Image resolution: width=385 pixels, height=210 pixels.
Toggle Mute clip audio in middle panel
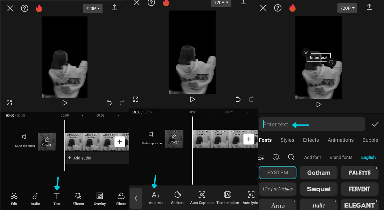(x=152, y=138)
